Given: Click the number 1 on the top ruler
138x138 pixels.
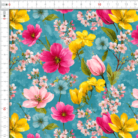Looking at the screenshot, I should [18, 4].
